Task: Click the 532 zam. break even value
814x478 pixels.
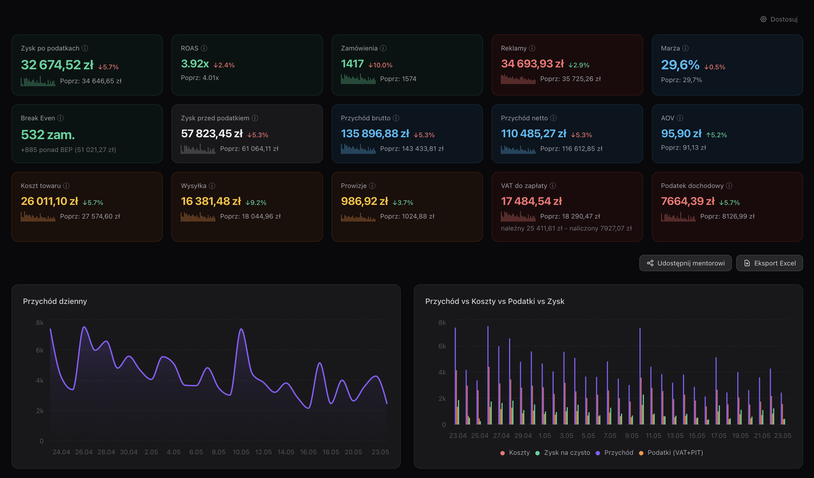Action: click(48, 135)
